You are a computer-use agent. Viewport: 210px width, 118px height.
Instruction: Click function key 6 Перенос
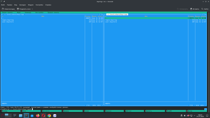[x=115, y=111]
